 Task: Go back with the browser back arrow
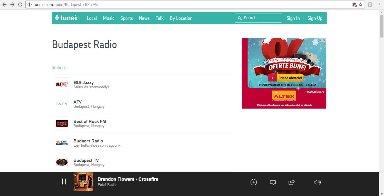point(5,5)
